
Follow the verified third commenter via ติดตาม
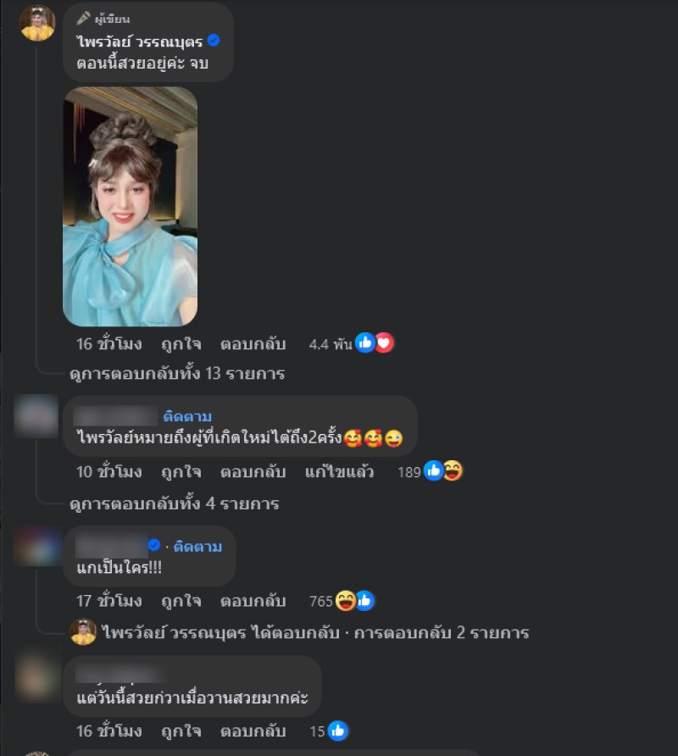coord(197,547)
